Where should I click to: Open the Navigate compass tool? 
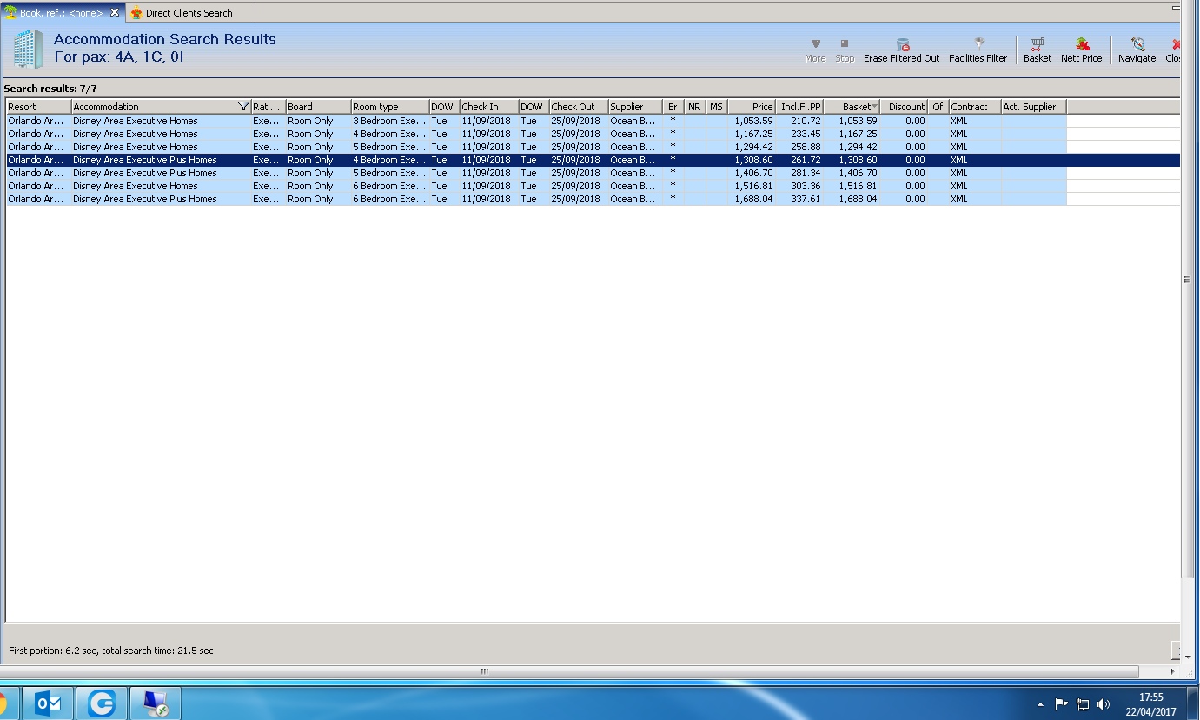point(1137,44)
